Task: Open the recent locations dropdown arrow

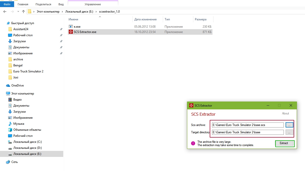Action: point(18,12)
